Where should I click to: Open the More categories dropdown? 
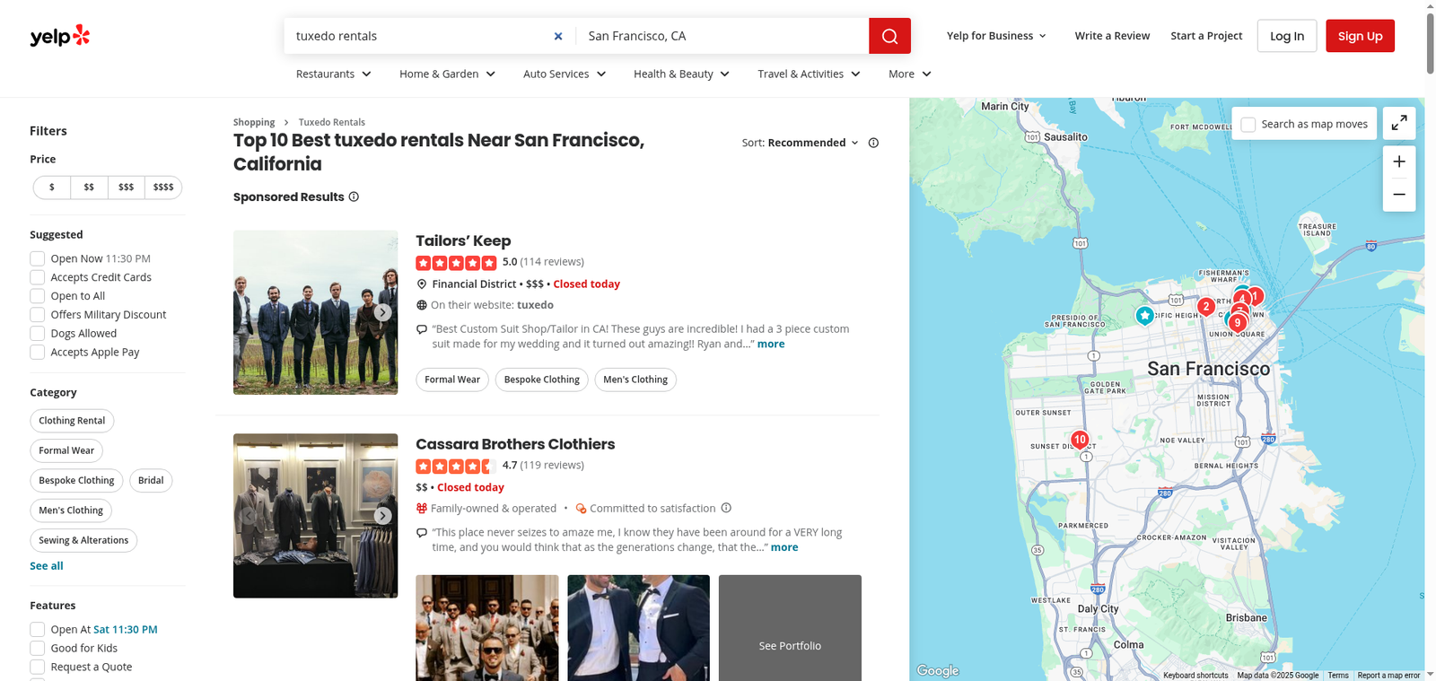(x=910, y=74)
